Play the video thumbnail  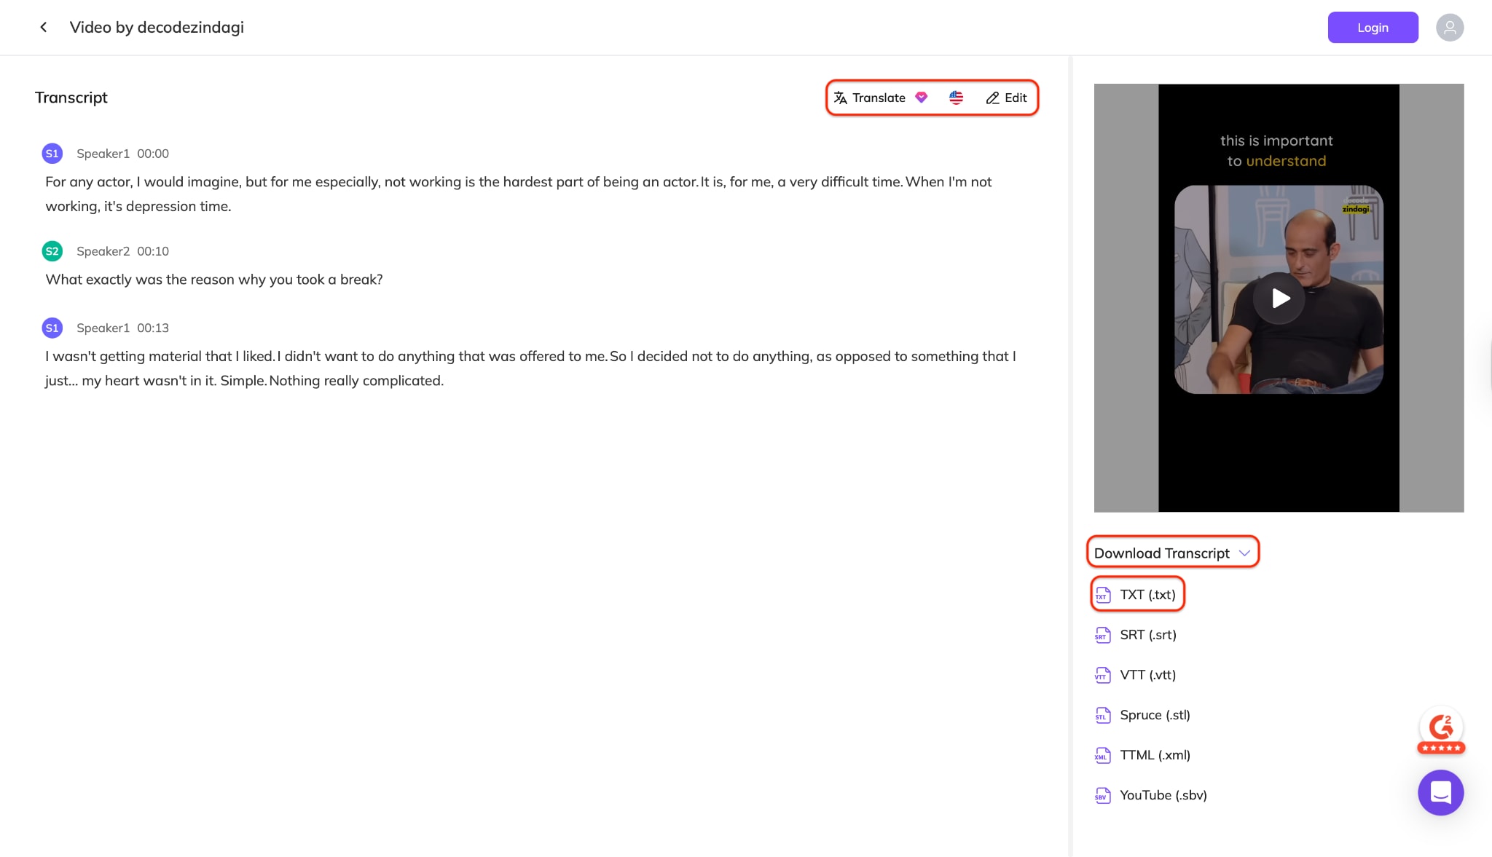(x=1279, y=299)
